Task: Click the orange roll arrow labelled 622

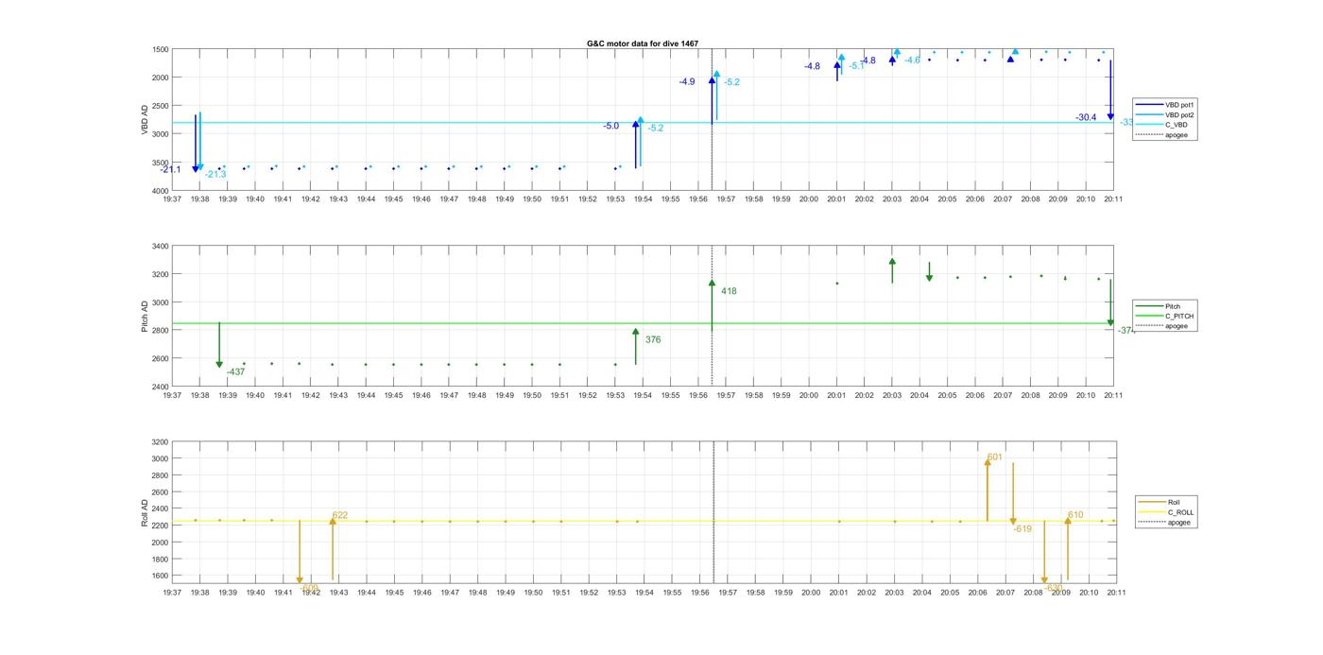Action: click(333, 548)
